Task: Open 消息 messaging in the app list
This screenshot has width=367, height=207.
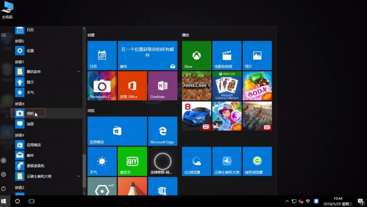Action: coord(47,124)
